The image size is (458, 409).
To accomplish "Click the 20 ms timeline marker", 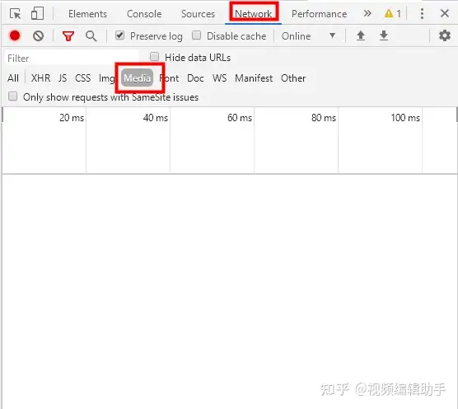I will coord(72,118).
